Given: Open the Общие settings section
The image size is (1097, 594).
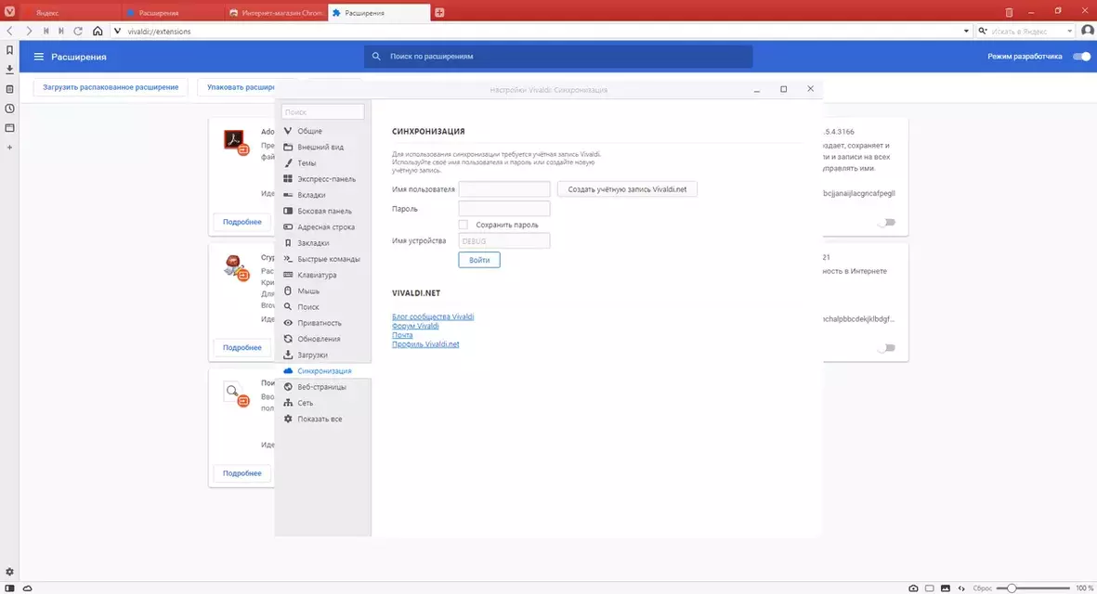Looking at the screenshot, I should [323, 131].
